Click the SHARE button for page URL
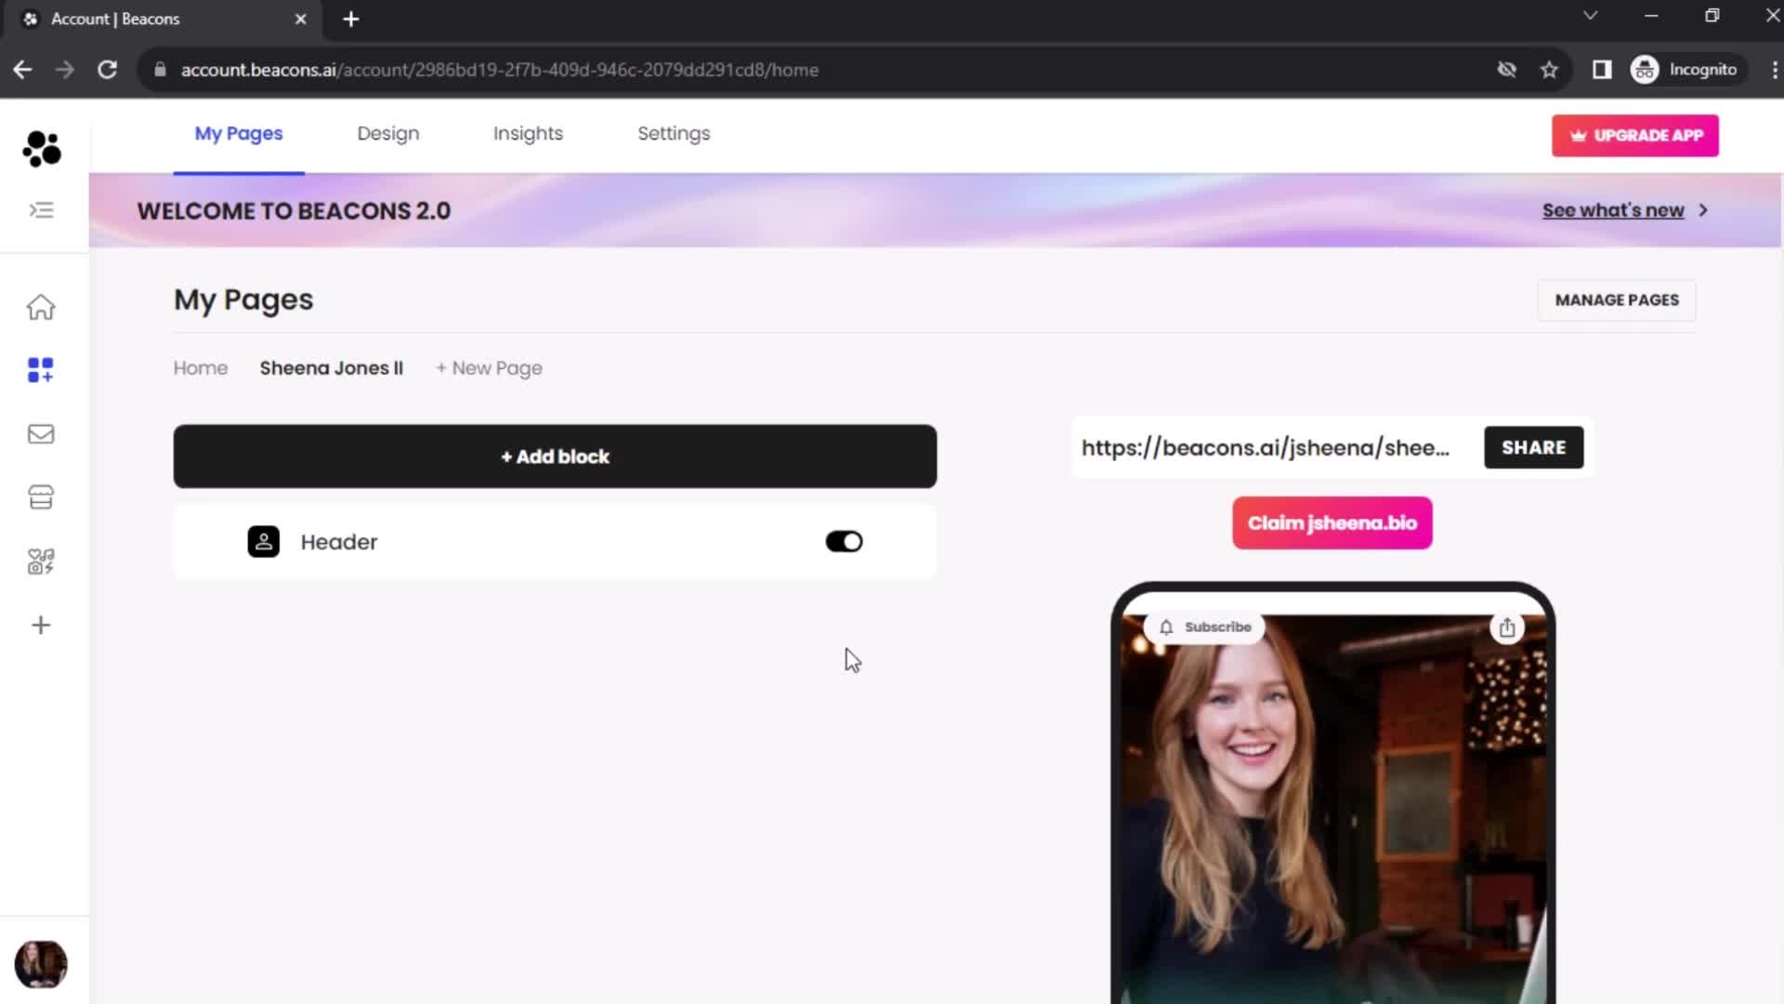1784x1004 pixels. pyautogui.click(x=1534, y=447)
